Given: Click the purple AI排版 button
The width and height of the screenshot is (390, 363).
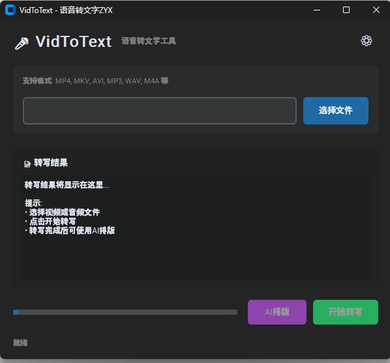Looking at the screenshot, I should [x=277, y=312].
